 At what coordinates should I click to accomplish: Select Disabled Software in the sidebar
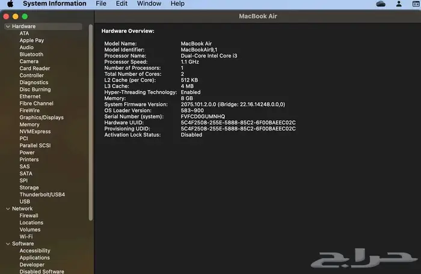pyautogui.click(x=41, y=272)
